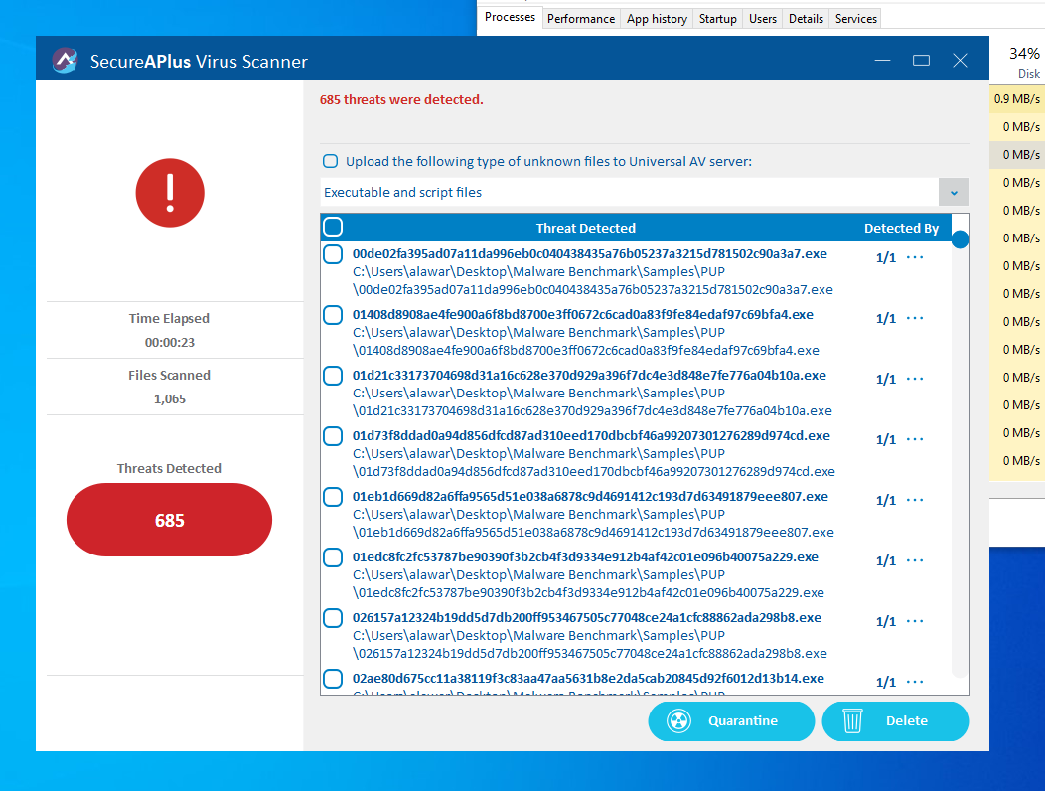The height and width of the screenshot is (791, 1045).
Task: Select the 01408d8908ae4fe9...exe threat filename
Action: [x=582, y=315]
